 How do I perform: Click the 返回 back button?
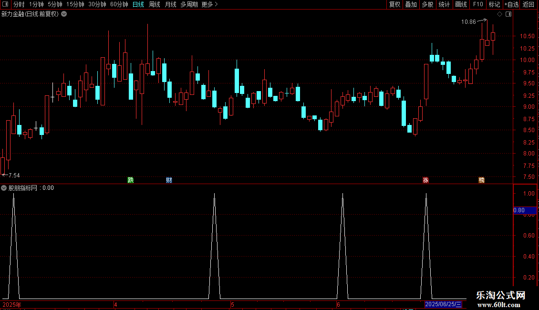point(529,4)
